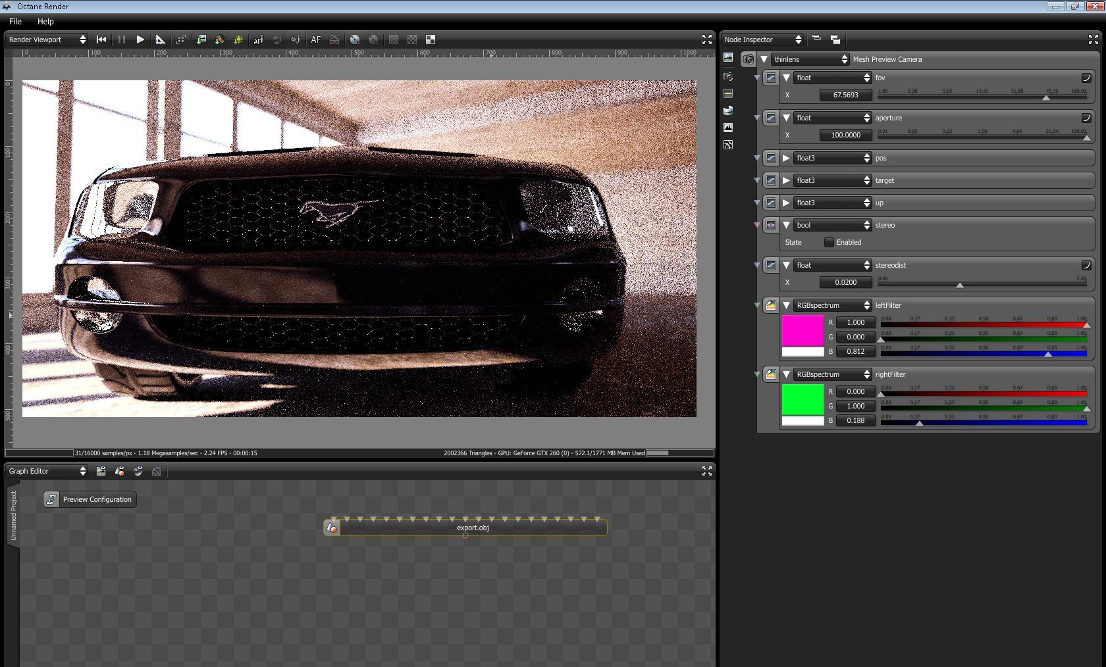Screen dimensions: 1106x667
Task: Open the Help menu
Action: pos(45,22)
